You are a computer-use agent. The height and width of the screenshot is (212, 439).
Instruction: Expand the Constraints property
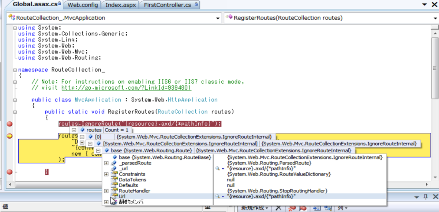[x=106, y=174]
